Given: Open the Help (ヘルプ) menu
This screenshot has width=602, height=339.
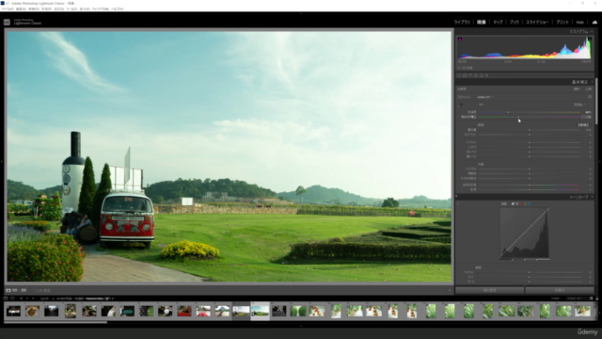Looking at the screenshot, I should pyautogui.click(x=117, y=8).
